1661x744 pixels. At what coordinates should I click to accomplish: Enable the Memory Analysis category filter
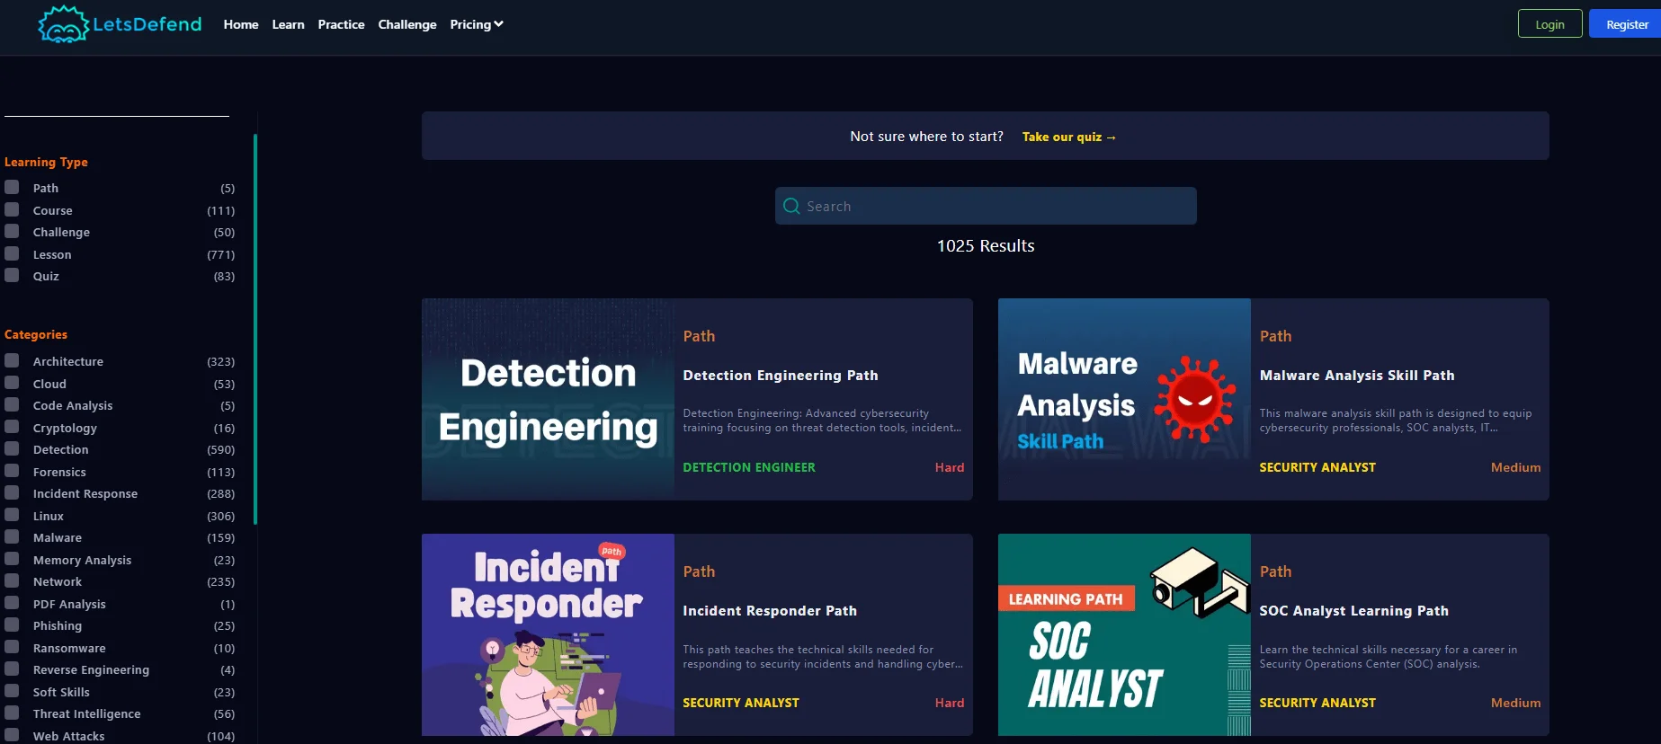pos(12,559)
